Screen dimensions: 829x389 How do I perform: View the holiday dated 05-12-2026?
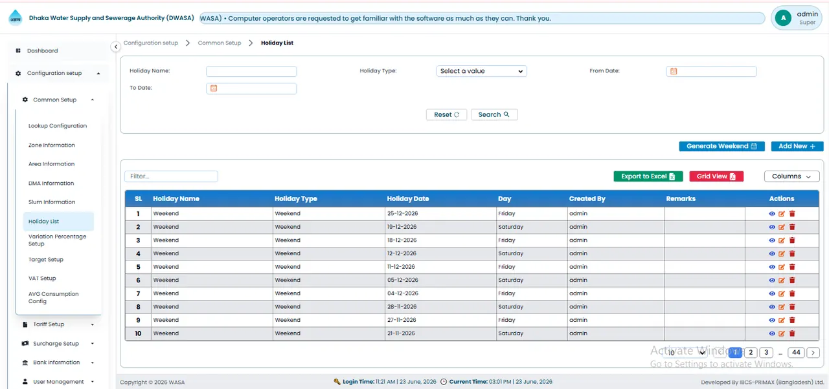(772, 280)
